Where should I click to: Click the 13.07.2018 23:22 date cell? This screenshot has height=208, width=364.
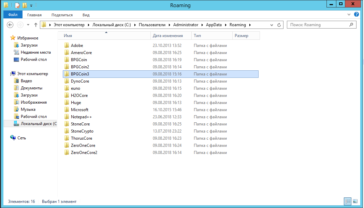(167, 131)
